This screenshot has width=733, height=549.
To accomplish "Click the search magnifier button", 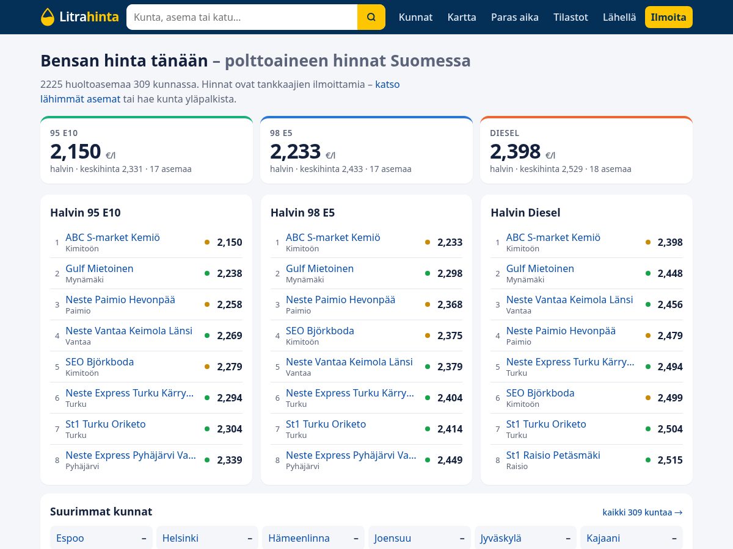I will click(371, 17).
